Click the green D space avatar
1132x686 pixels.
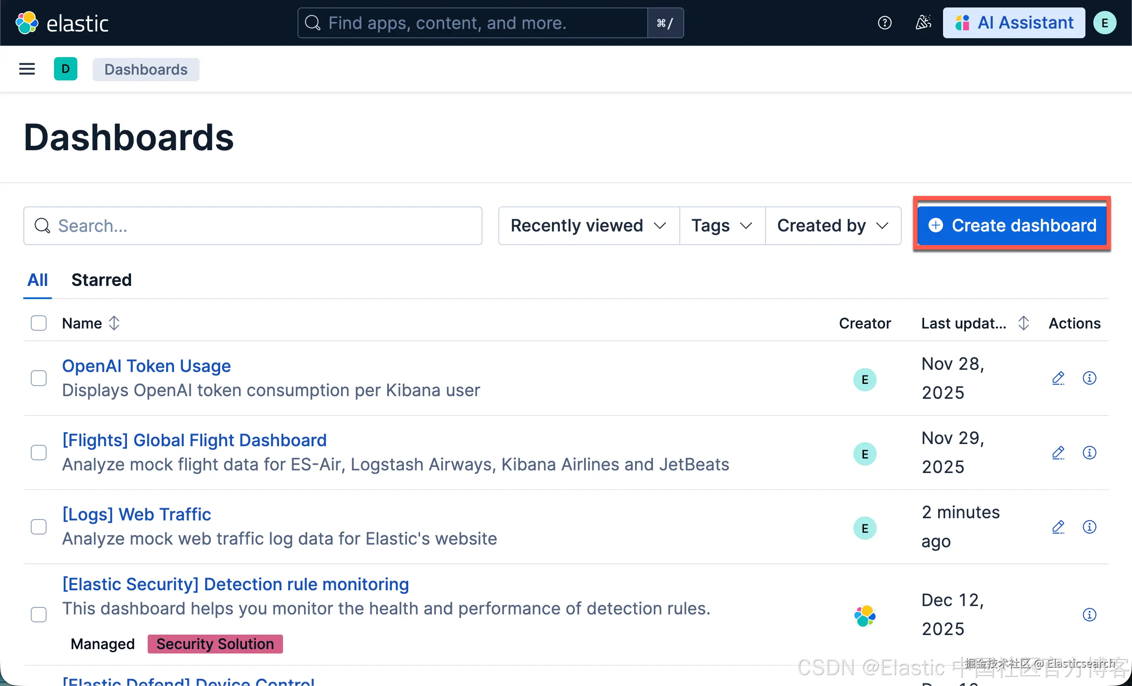[x=66, y=69]
